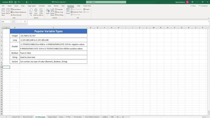Image resolution: width=210 pixels, height=118 pixels.
Task: Open the WS Function sheet
Action: point(77,117)
